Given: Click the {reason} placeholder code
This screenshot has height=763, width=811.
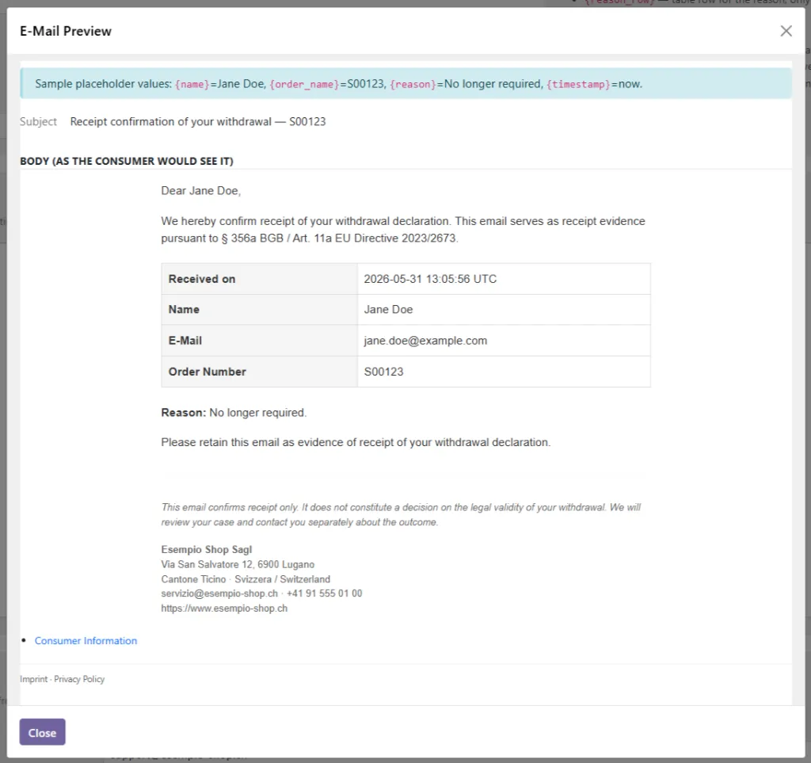Looking at the screenshot, I should point(413,84).
